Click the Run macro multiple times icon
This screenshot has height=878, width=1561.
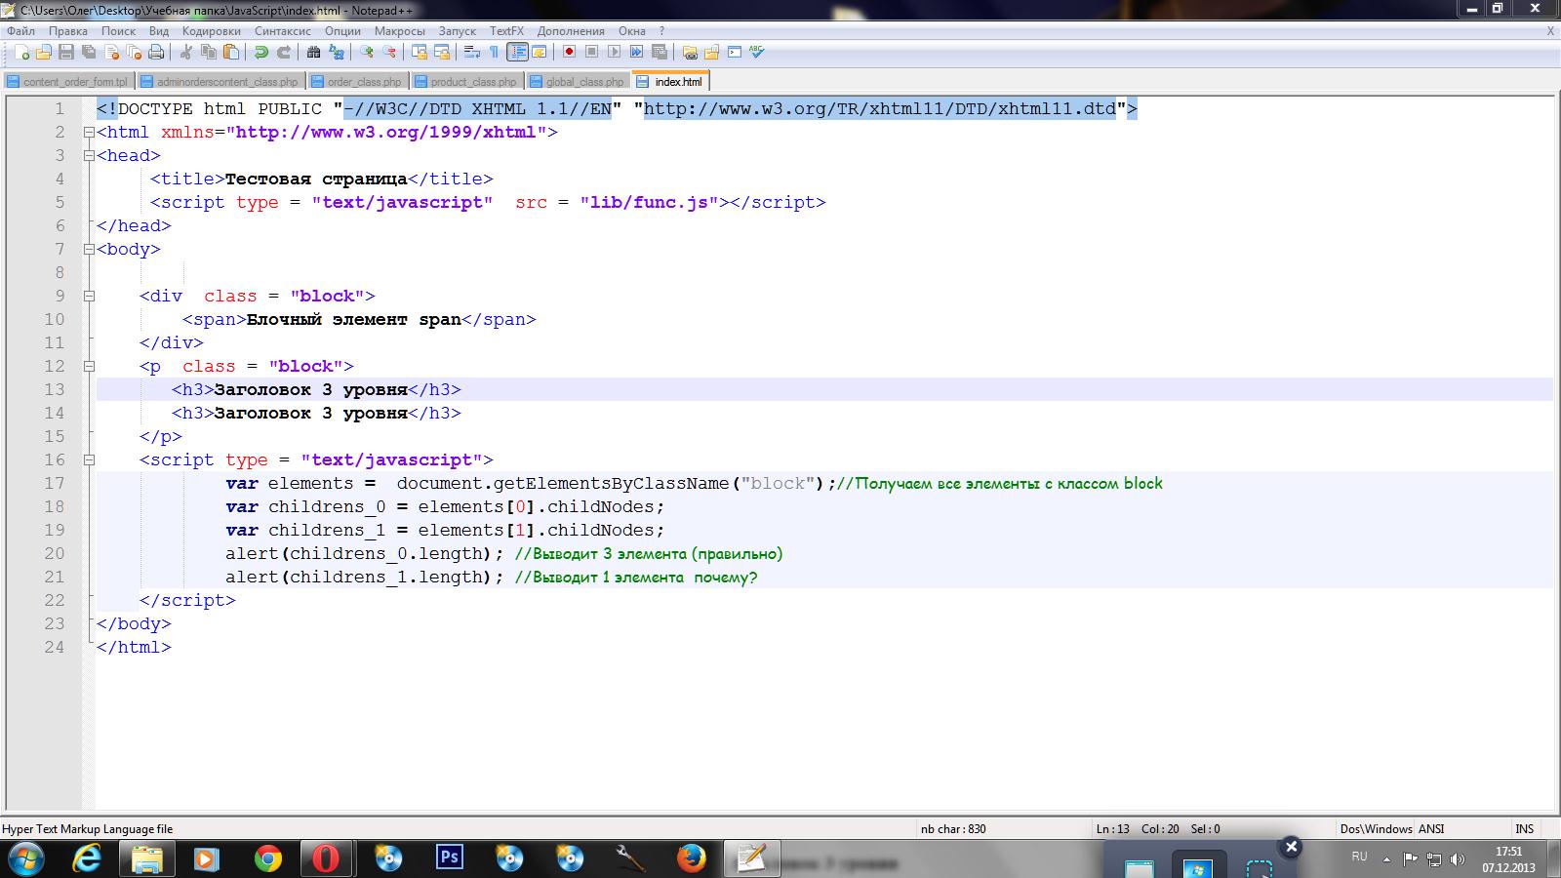637,52
